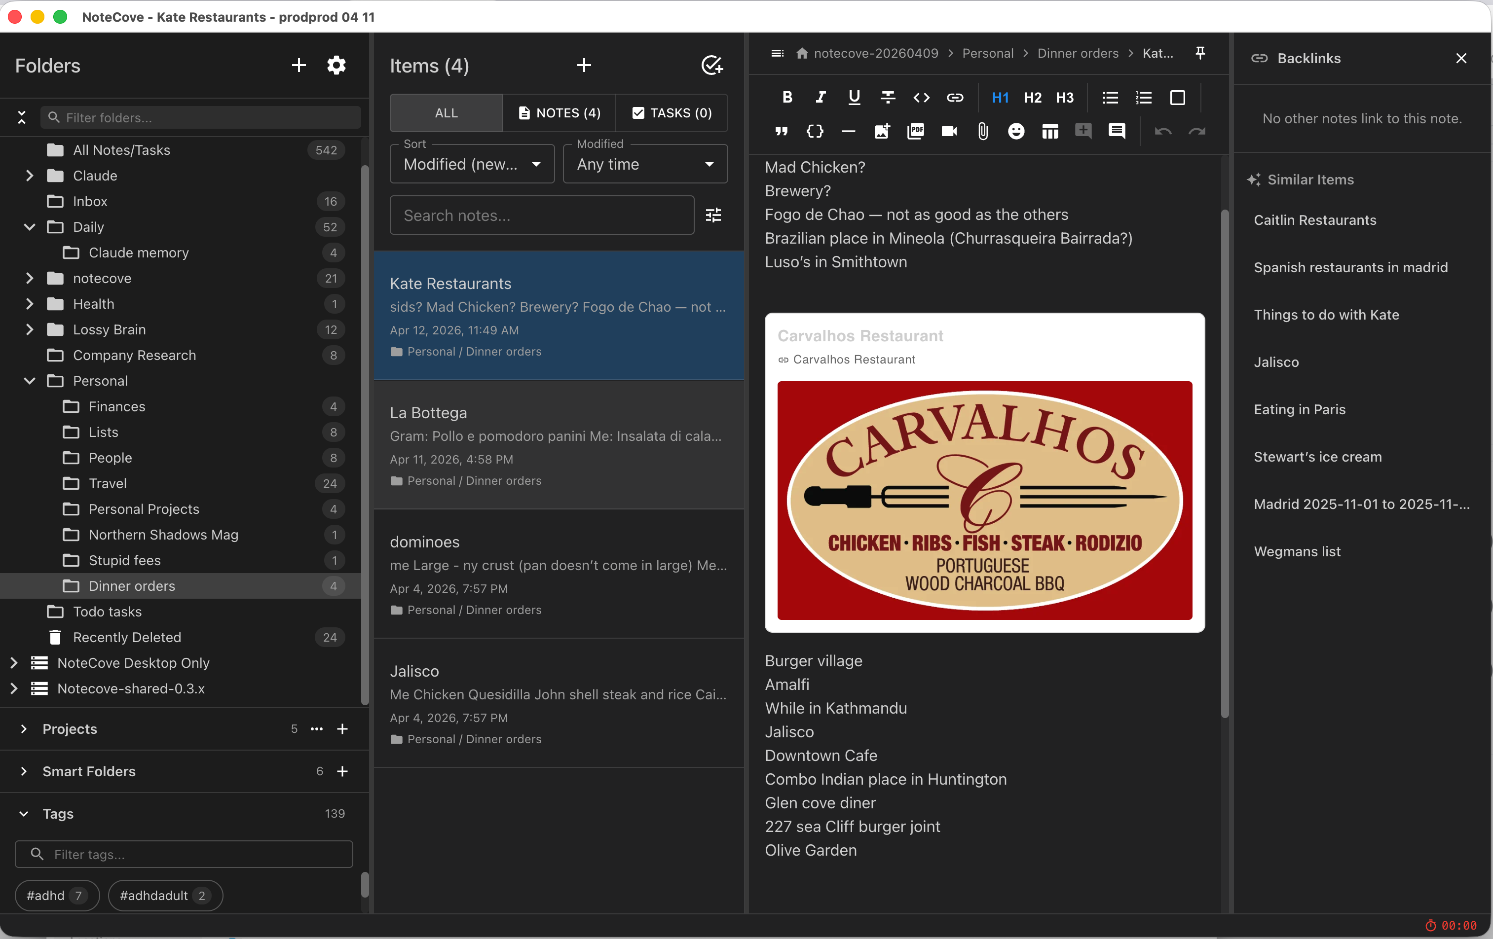
Task: Pin the Kate Restaurants note
Action: 1200,53
